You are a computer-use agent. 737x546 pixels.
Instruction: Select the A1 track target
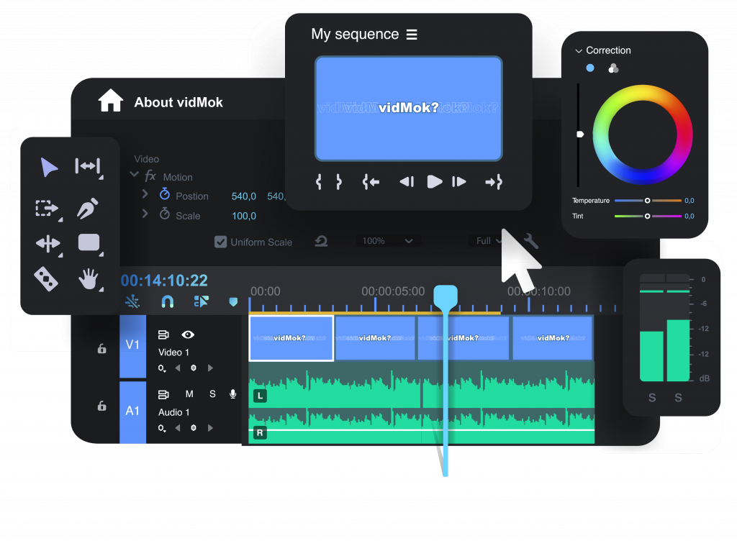click(132, 411)
